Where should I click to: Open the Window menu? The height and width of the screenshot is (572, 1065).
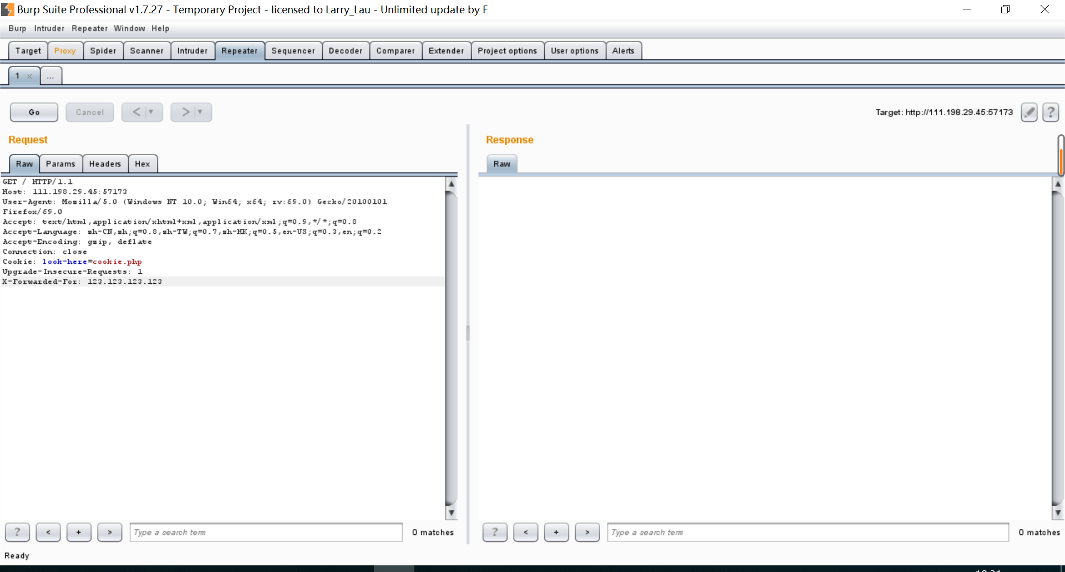point(129,28)
